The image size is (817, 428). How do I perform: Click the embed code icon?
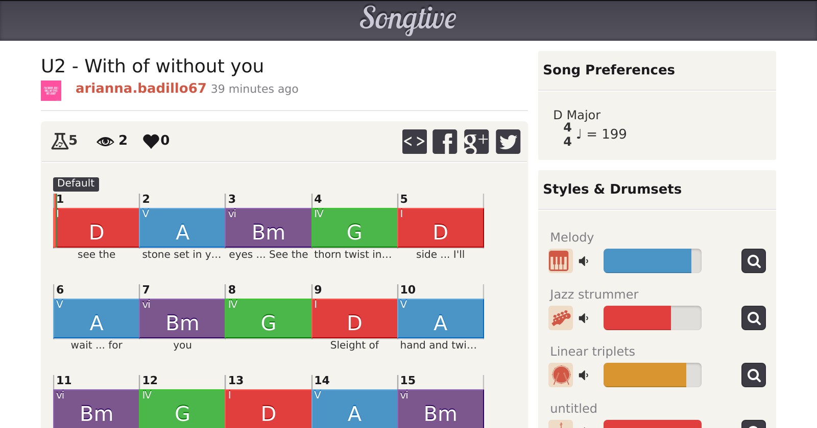click(x=414, y=142)
